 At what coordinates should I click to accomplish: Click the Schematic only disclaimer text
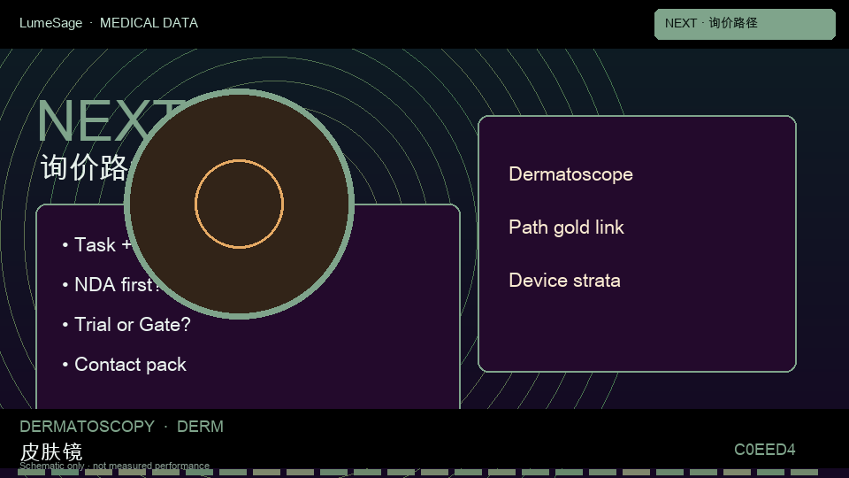(x=114, y=466)
